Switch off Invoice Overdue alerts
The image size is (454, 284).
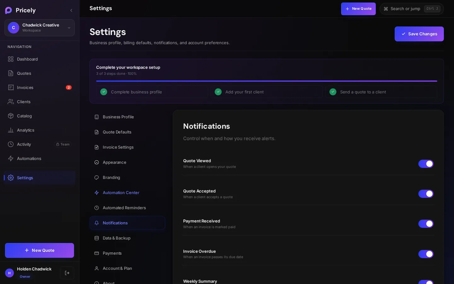coord(426,254)
